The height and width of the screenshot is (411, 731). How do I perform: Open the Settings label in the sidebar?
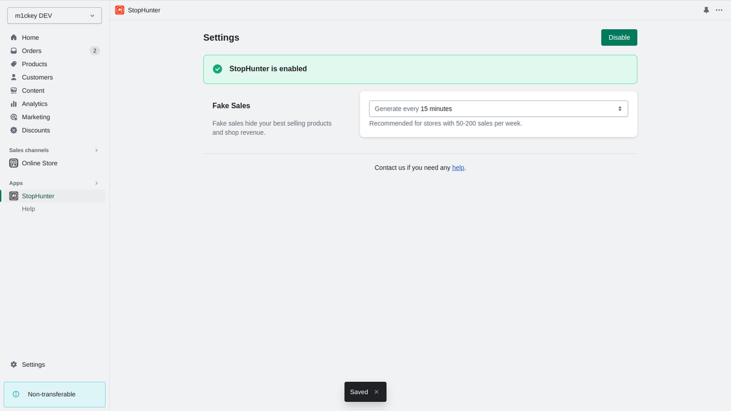[34, 365]
